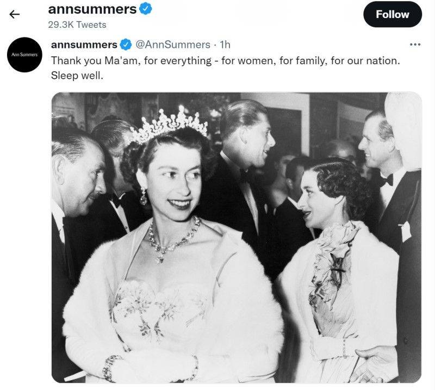
Task: Open the tweet's three-dot More menu
Action: [414, 45]
